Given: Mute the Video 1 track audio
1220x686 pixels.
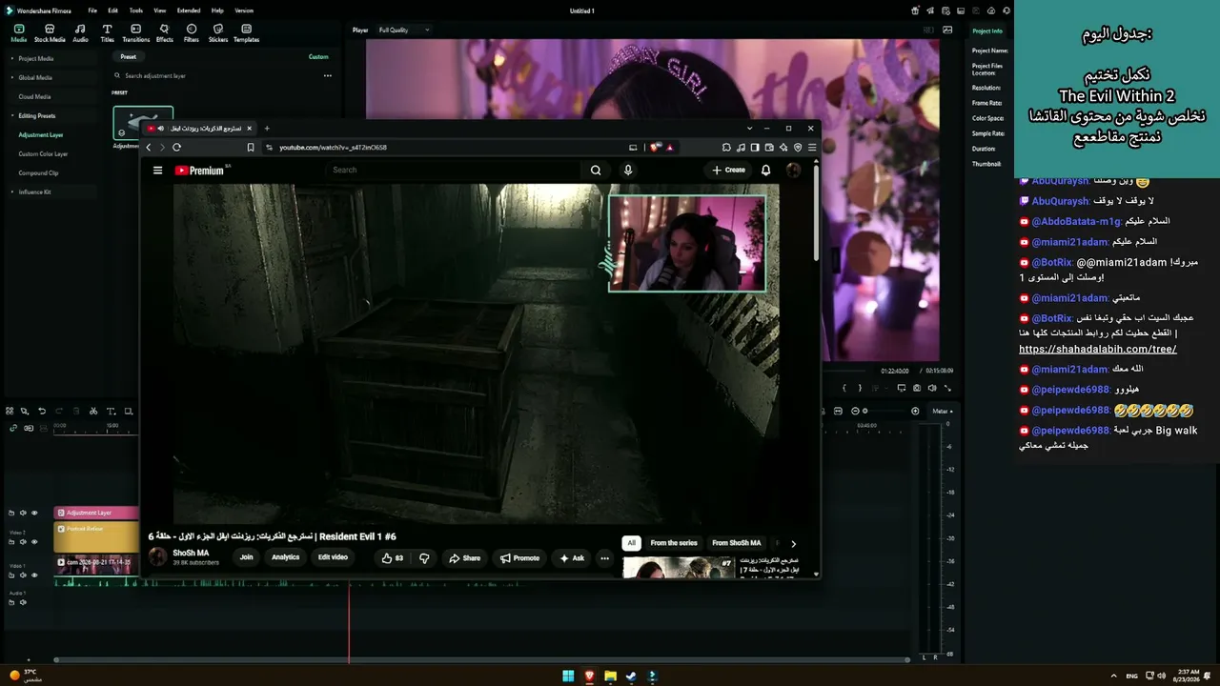Looking at the screenshot, I should click(x=23, y=575).
